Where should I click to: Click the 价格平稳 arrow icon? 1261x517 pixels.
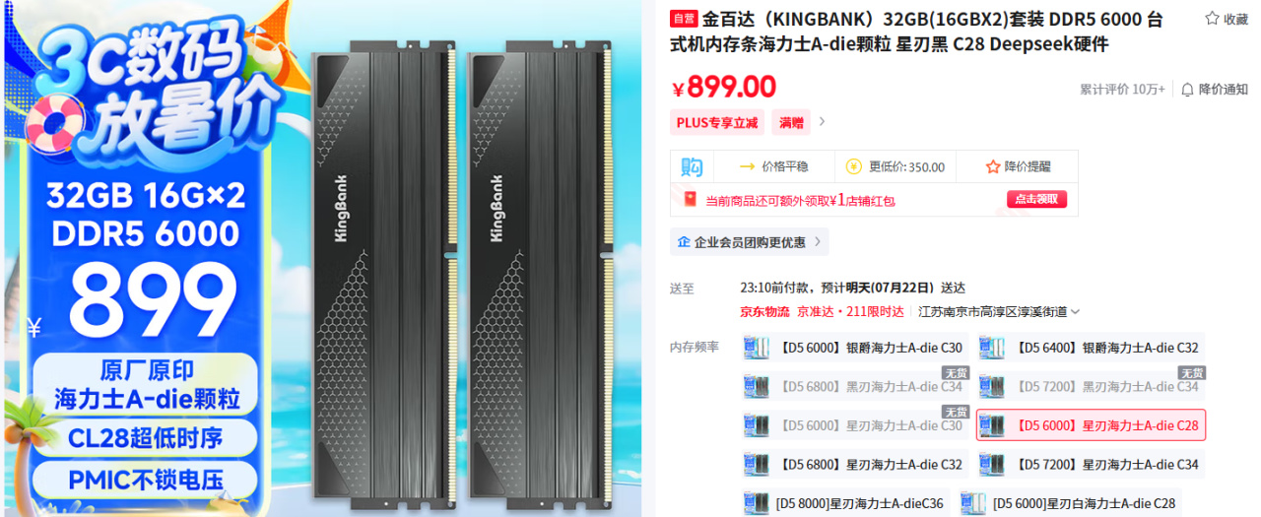pyautogui.click(x=748, y=167)
